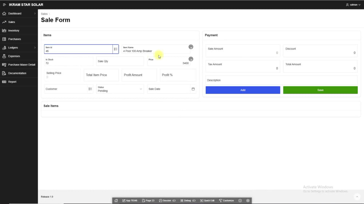
Task: Open the Sale Date calendar picker
Action: point(193,89)
